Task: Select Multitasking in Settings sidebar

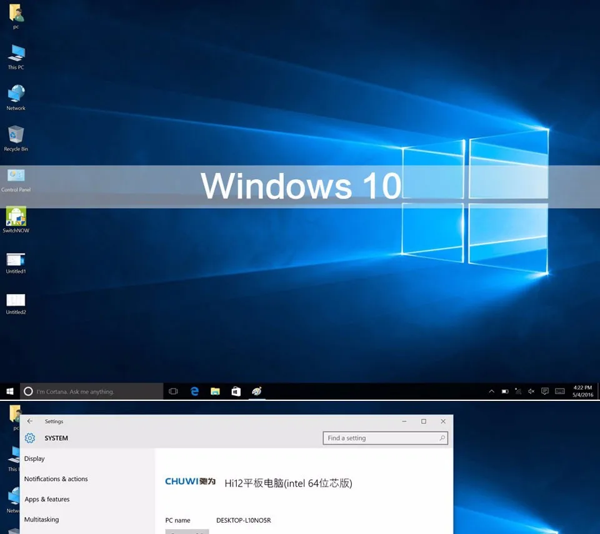Action: (x=41, y=520)
